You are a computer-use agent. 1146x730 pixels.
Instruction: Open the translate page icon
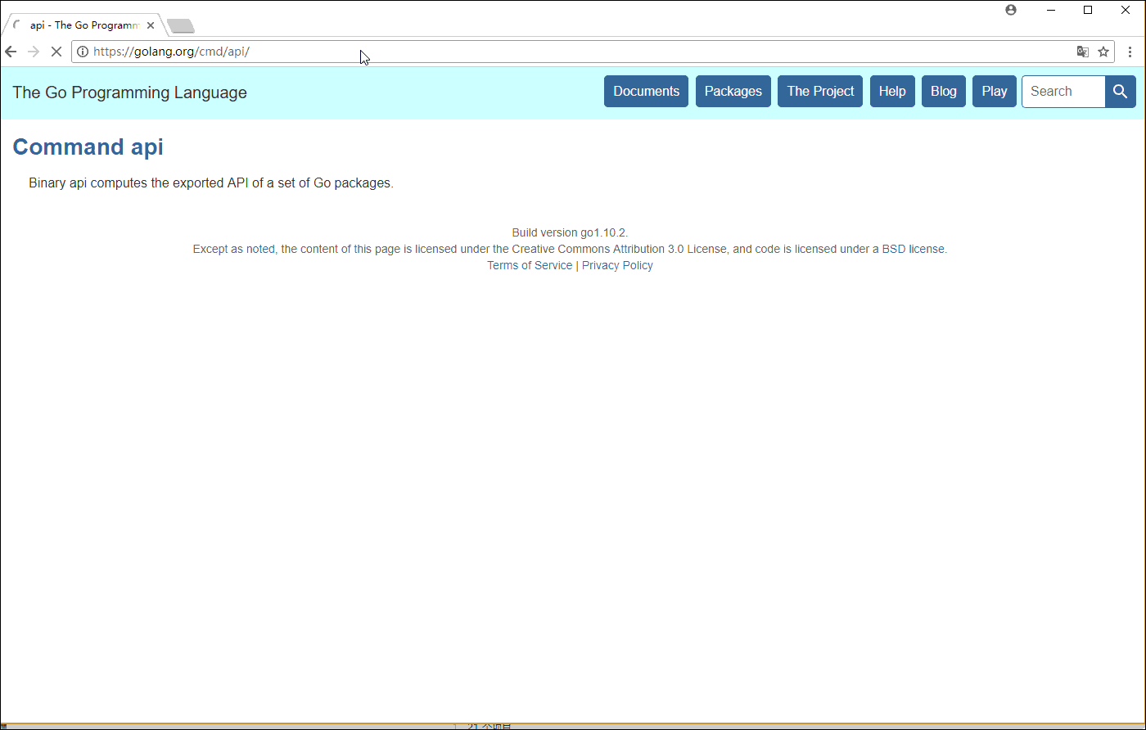click(x=1083, y=52)
